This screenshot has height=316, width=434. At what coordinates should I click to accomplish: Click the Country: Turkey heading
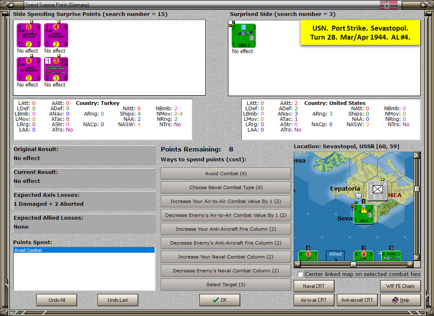point(98,103)
